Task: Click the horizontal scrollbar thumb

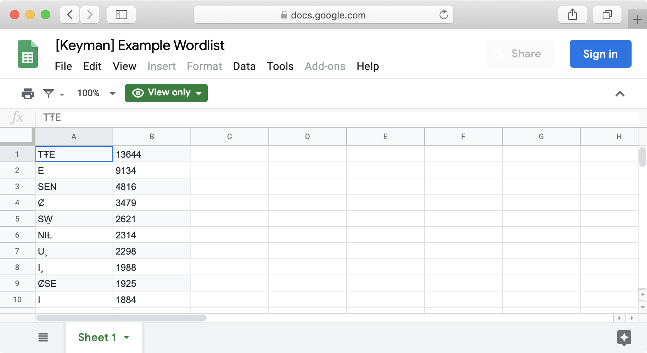Action: 121,318
